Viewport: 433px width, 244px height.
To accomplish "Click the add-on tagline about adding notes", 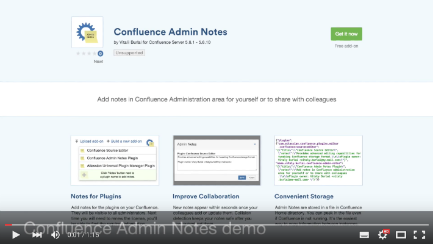I will pos(216,99).
